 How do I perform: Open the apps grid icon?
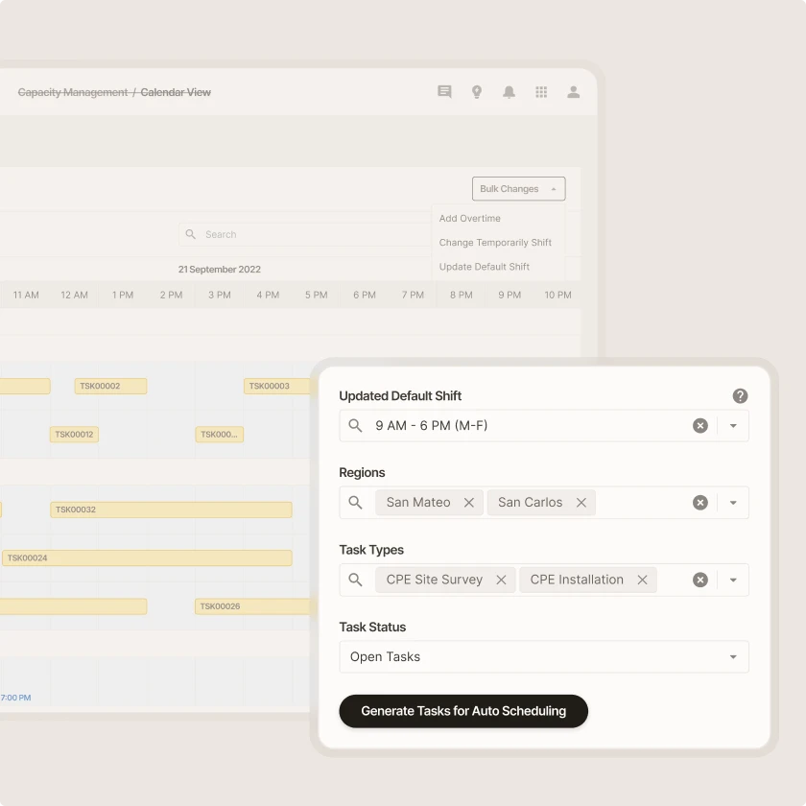(x=541, y=92)
